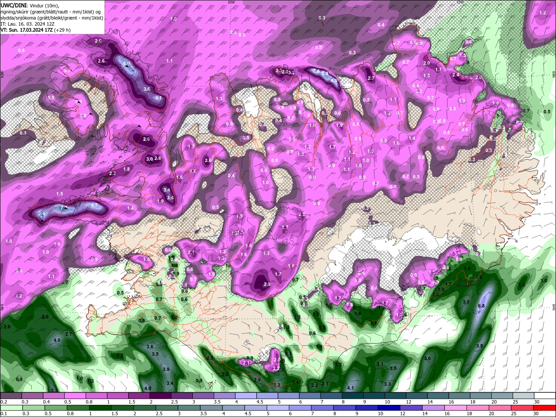Viewport: 556px width, 417px height.
Task: Pick the light pink swatch between 16 and 18
Action: tap(455, 408)
